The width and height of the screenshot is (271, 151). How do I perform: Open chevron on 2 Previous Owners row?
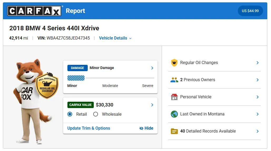tap(258, 80)
